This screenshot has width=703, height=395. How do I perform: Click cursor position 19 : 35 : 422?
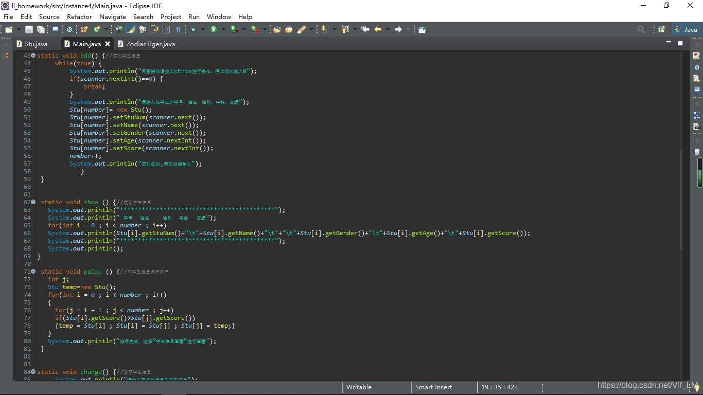click(499, 387)
